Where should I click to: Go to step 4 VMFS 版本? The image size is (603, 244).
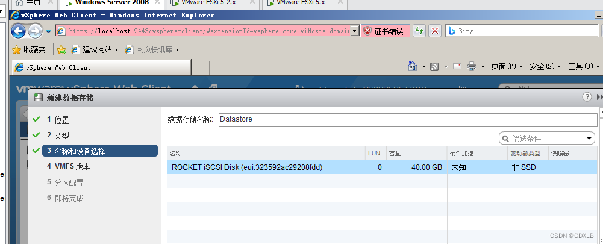[69, 167]
